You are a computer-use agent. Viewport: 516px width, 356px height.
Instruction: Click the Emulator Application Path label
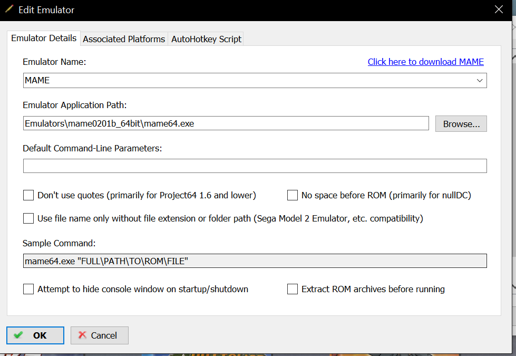[75, 105]
